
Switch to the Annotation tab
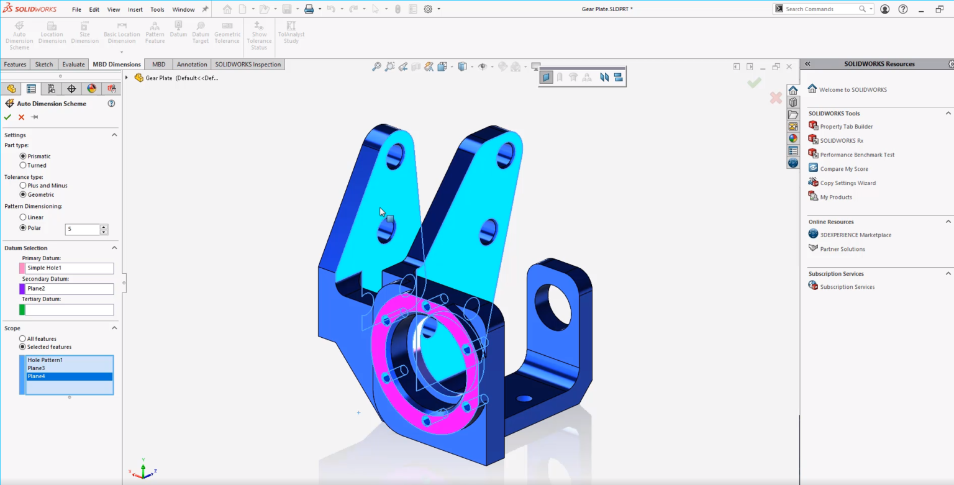tap(191, 64)
